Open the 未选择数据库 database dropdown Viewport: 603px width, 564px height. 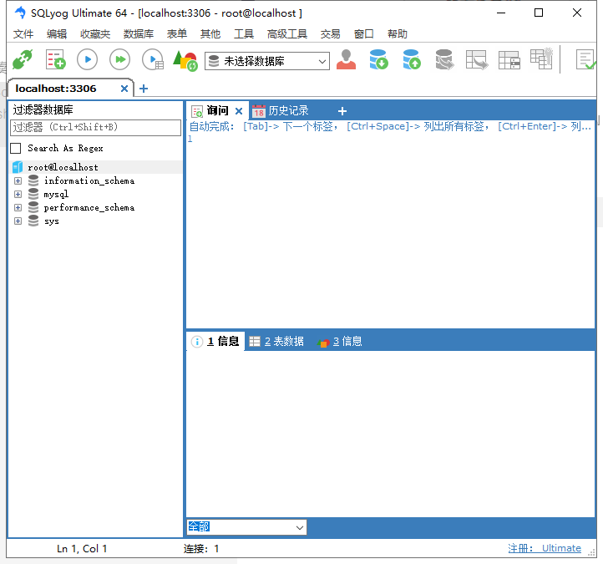(x=267, y=61)
